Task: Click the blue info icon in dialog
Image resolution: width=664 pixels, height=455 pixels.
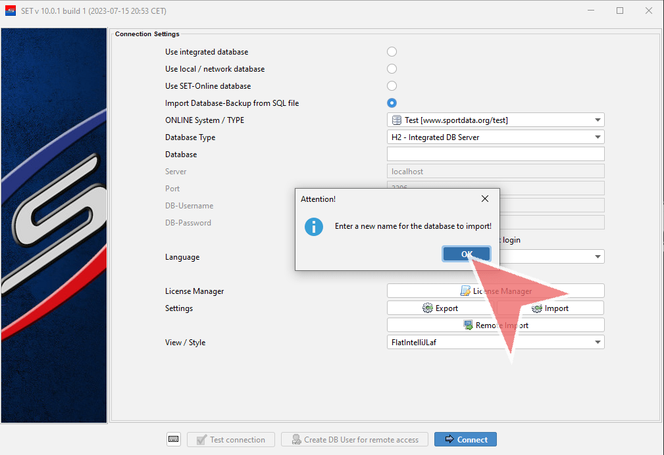Action: (x=314, y=227)
